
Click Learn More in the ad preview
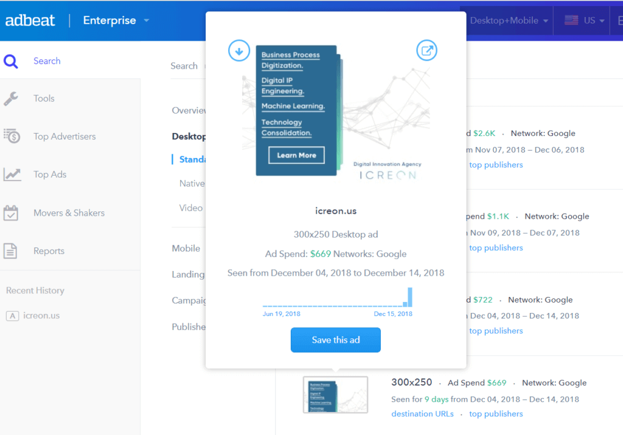(x=296, y=155)
